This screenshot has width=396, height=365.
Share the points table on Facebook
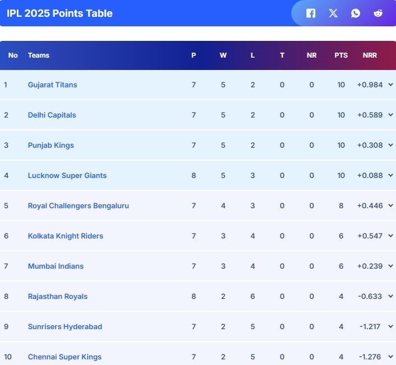311,13
